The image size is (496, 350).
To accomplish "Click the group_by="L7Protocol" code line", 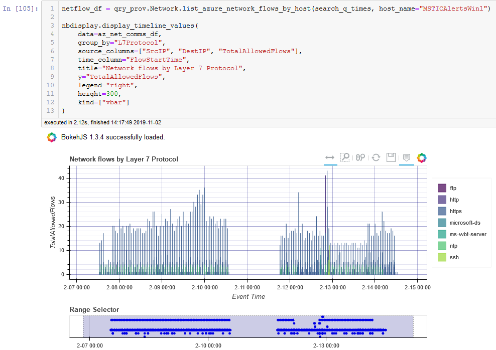I will pos(121,43).
